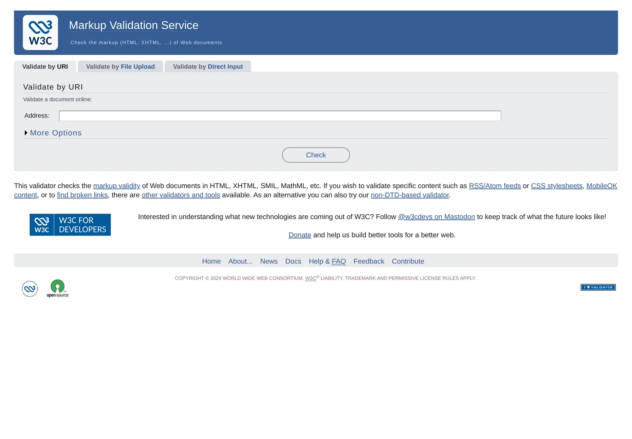Follow the markup validity link

(117, 186)
